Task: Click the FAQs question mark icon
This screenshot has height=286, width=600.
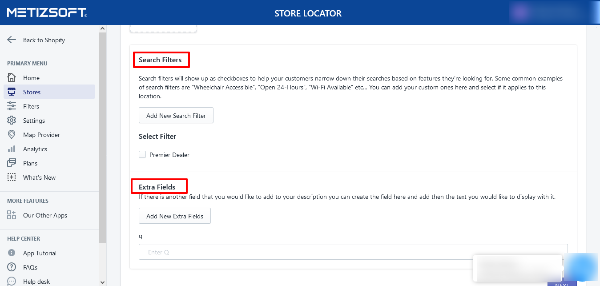Action: [12, 267]
